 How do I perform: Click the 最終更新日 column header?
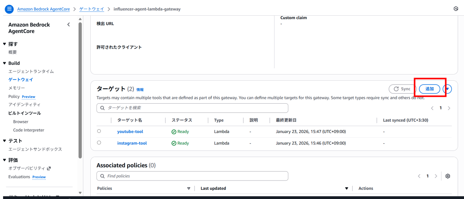point(286,120)
